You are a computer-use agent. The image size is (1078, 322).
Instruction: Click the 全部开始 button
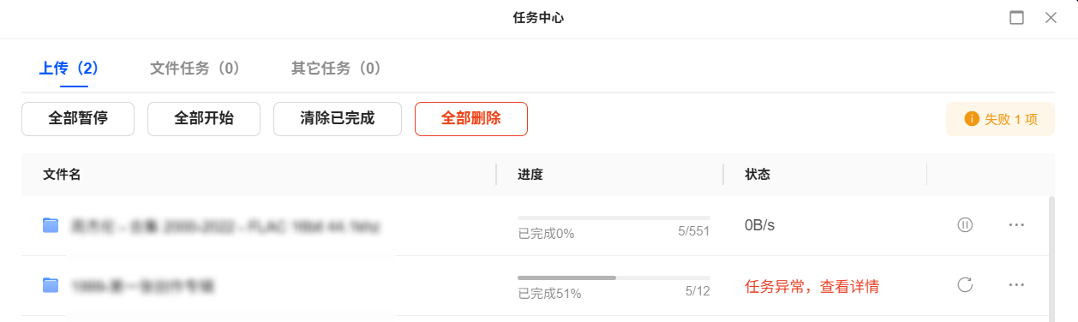(x=204, y=119)
